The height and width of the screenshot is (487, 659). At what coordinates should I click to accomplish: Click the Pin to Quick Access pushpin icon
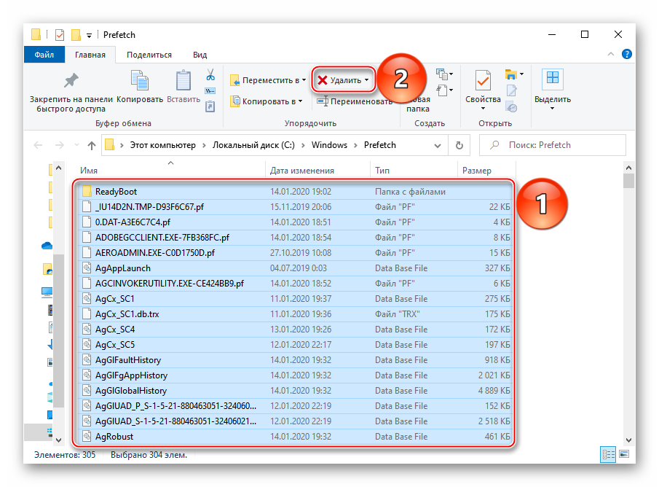pyautogui.click(x=71, y=81)
